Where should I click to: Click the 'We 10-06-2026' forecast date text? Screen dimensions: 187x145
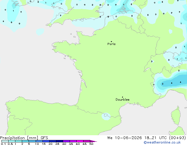(124, 138)
